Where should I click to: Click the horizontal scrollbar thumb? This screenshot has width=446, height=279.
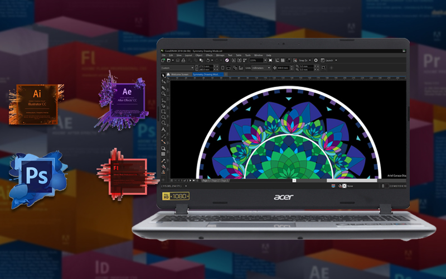click(x=352, y=180)
